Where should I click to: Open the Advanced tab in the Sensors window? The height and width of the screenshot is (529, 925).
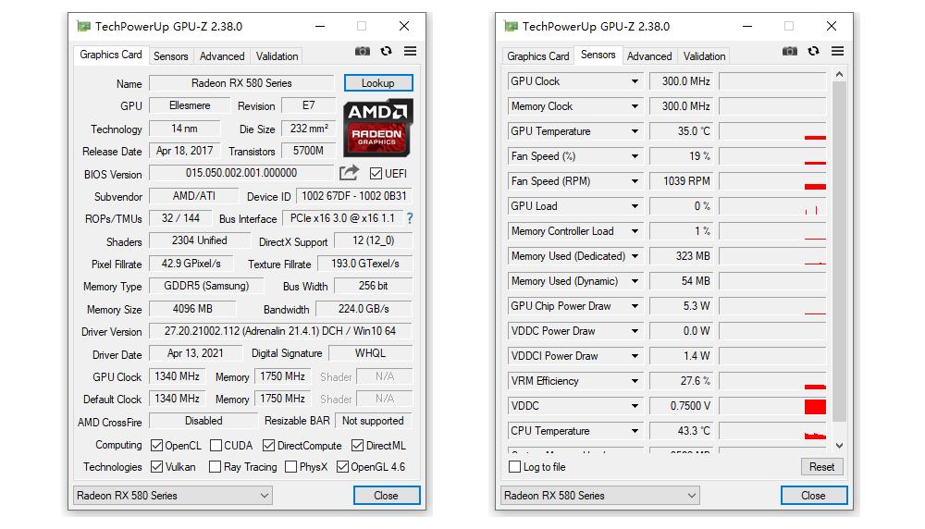[649, 56]
